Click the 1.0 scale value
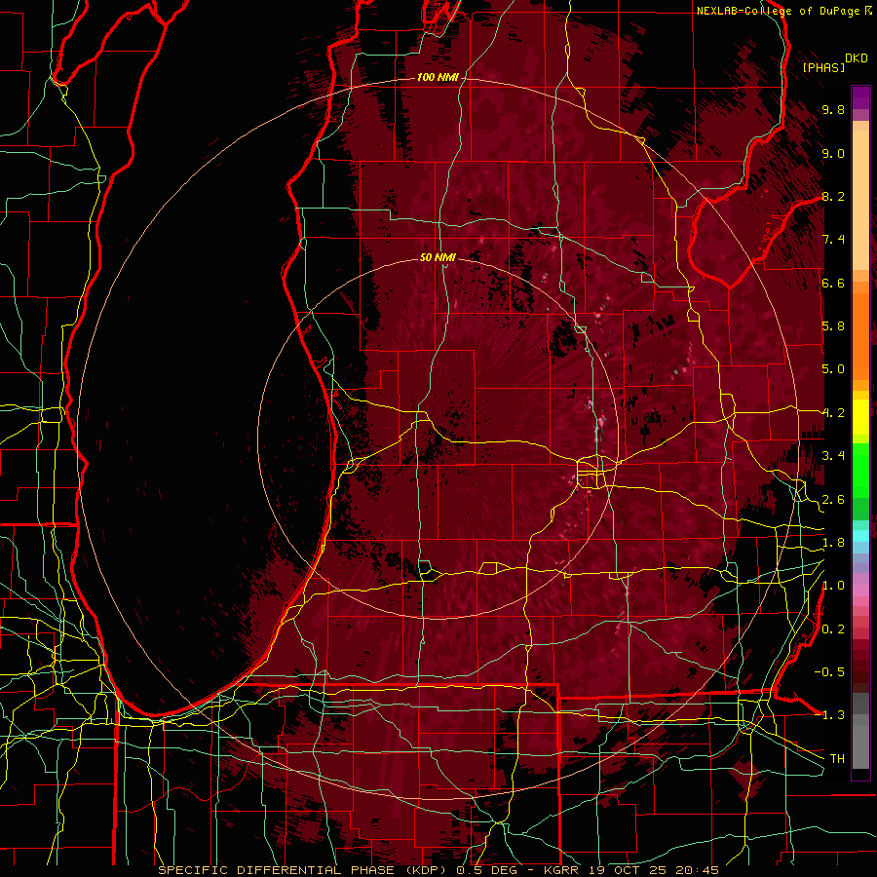The height and width of the screenshot is (877, 877). [x=833, y=586]
